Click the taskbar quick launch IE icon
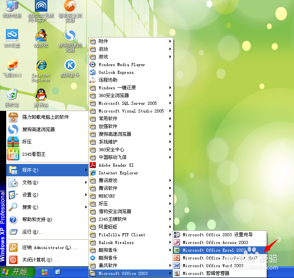Screen dimensions: 294x278 (x=58, y=272)
